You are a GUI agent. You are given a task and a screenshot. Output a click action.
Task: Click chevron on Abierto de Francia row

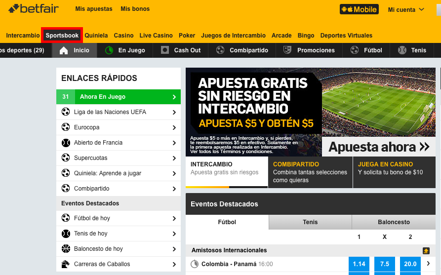point(174,143)
